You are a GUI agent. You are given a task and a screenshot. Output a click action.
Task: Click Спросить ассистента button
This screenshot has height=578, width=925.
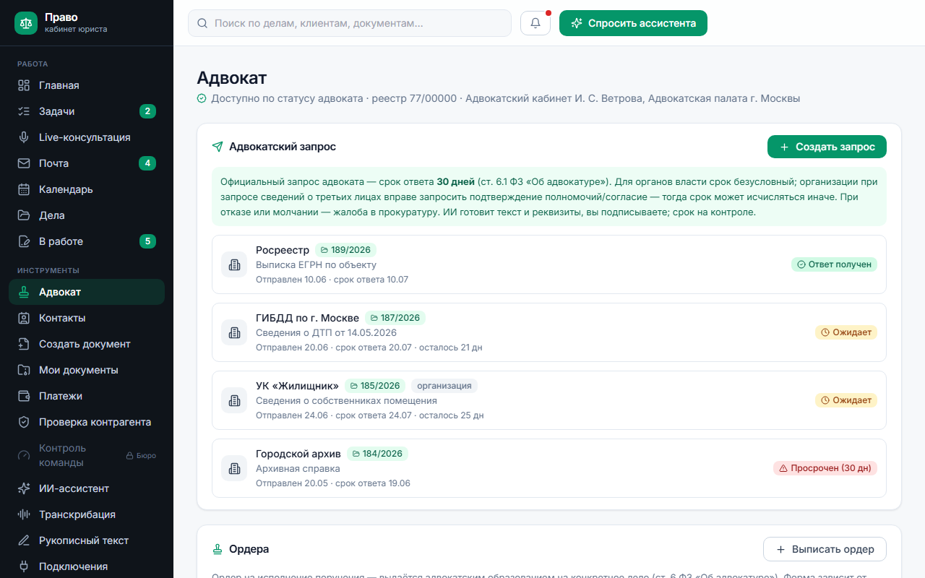[633, 23]
